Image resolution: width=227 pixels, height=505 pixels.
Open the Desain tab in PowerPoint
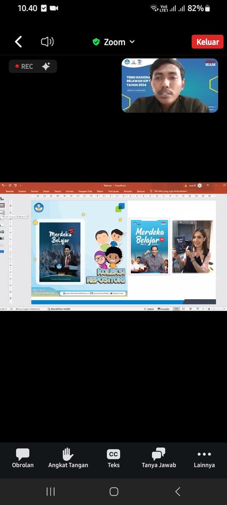tap(46, 191)
